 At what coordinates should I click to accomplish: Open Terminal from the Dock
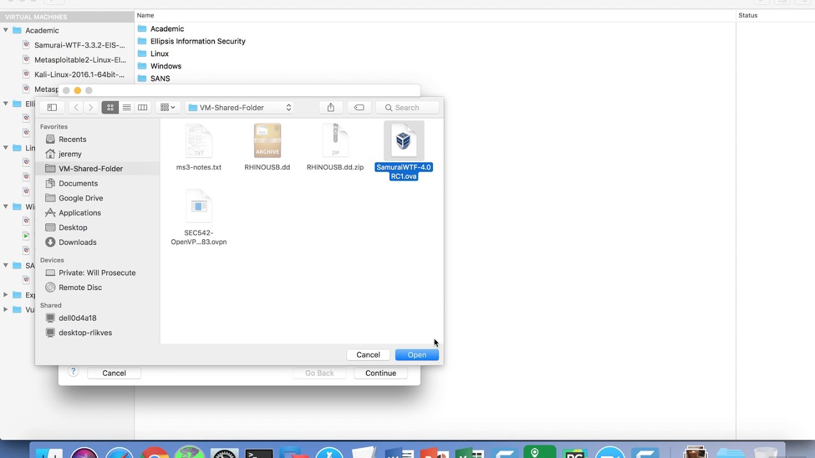tap(259, 453)
